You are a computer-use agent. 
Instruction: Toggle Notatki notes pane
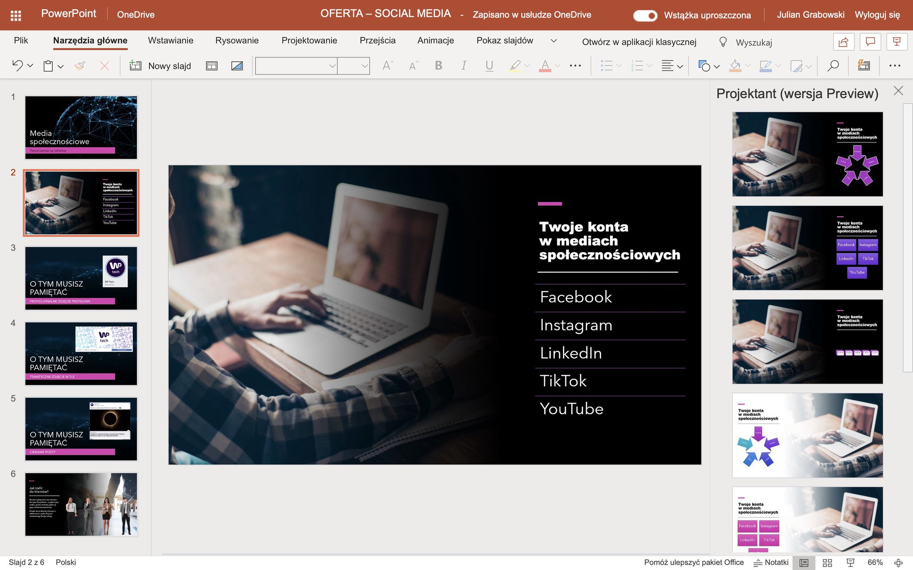[x=771, y=562]
